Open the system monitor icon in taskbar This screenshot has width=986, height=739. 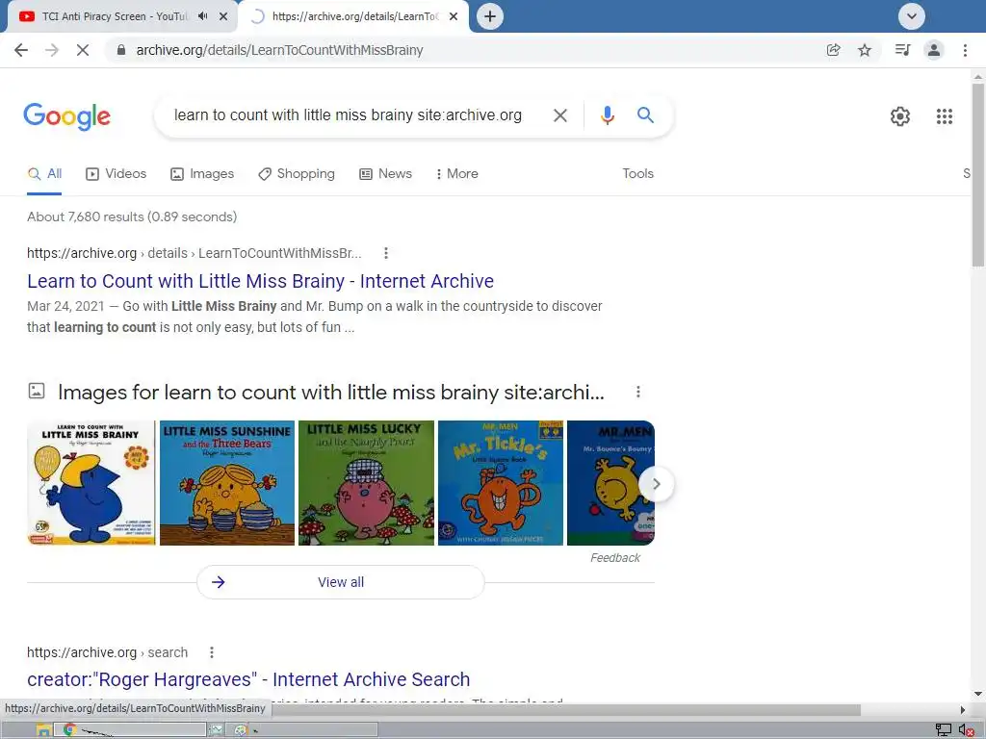pyautogui.click(x=217, y=730)
